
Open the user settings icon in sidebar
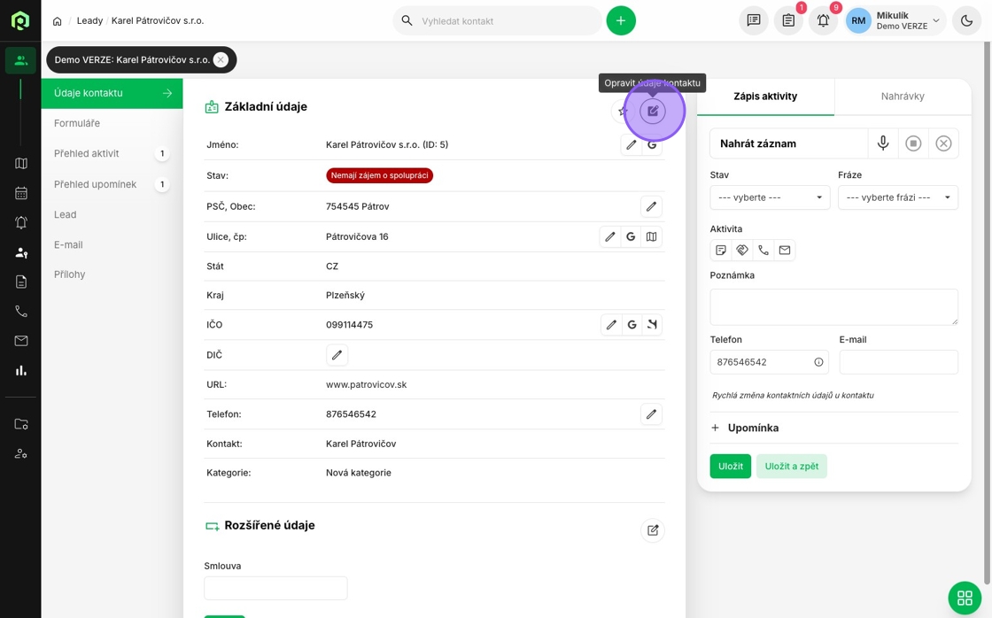(21, 453)
